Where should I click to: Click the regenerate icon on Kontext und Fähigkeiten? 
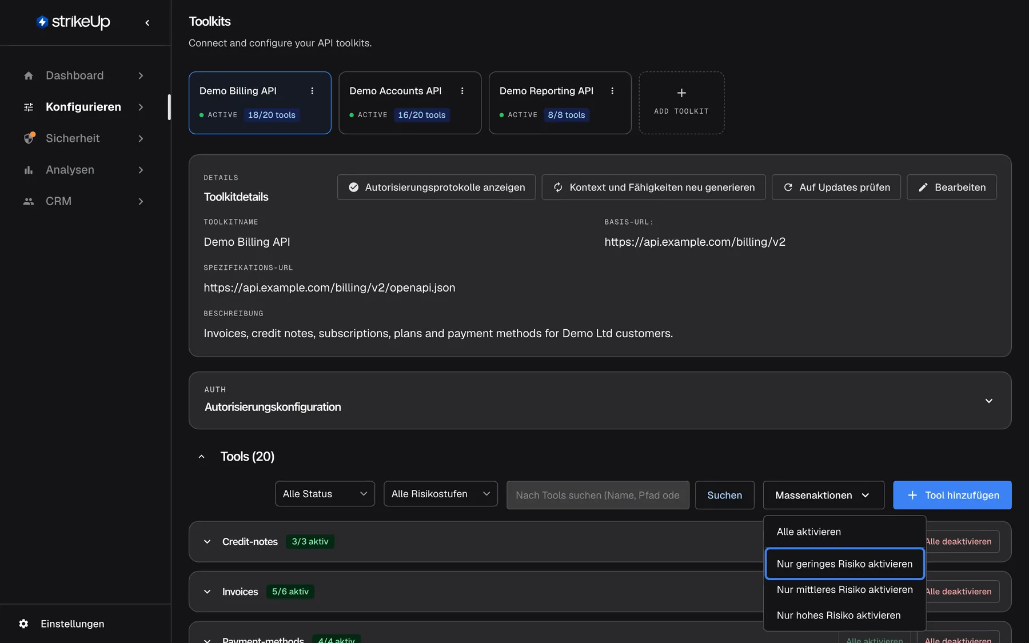click(x=558, y=187)
